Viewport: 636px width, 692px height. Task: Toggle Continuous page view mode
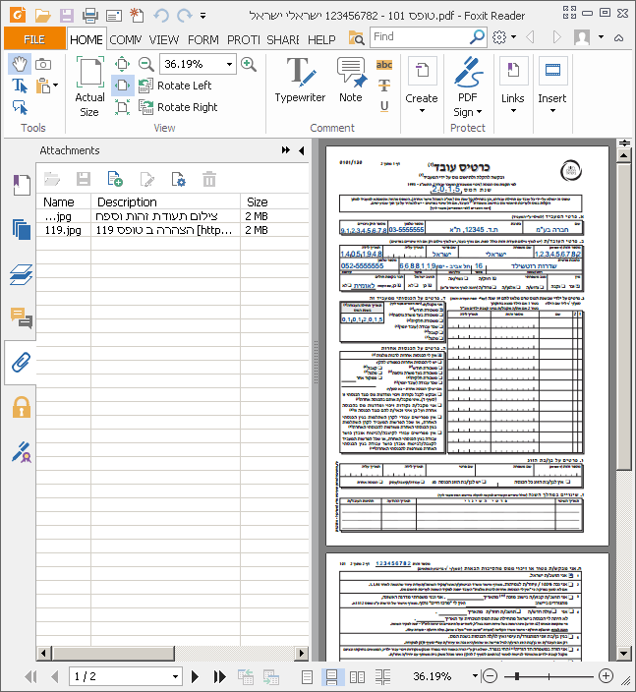click(332, 676)
